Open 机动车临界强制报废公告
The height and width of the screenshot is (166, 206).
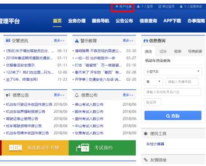(25, 112)
